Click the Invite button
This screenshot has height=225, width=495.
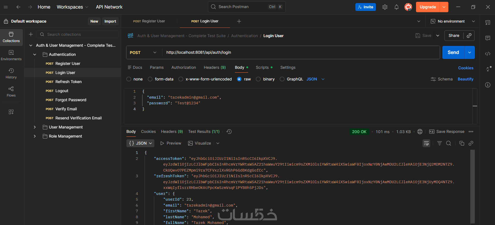pyautogui.click(x=365, y=7)
